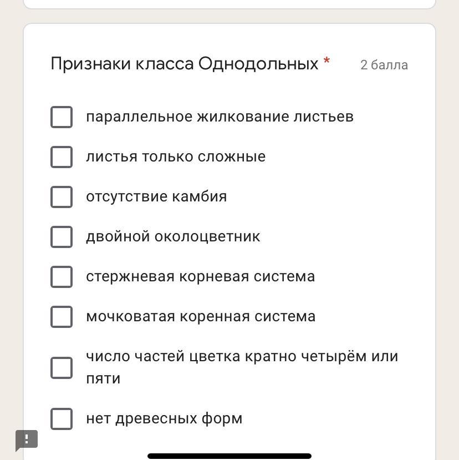Report a problem via the feedback icon
The width and height of the screenshot is (459, 460).
26,440
